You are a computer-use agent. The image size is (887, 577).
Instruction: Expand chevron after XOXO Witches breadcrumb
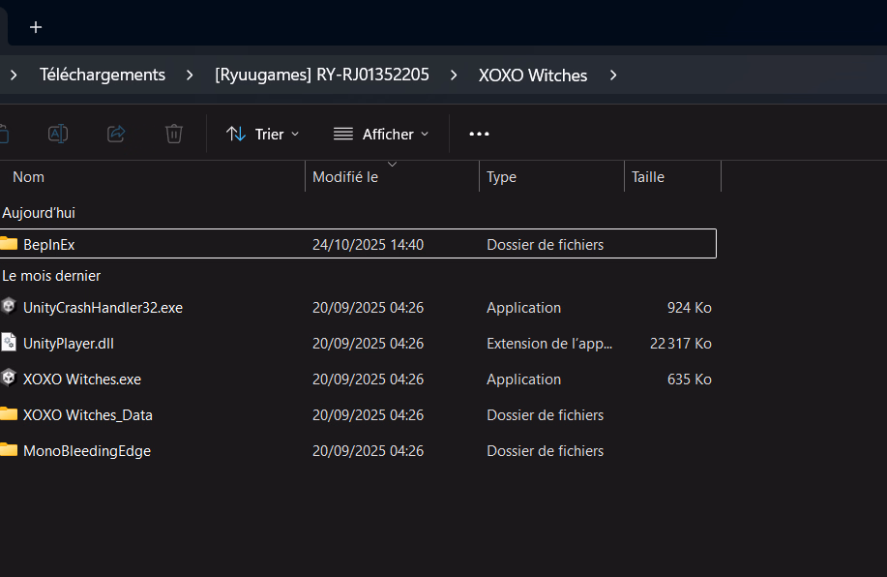pyautogui.click(x=613, y=75)
